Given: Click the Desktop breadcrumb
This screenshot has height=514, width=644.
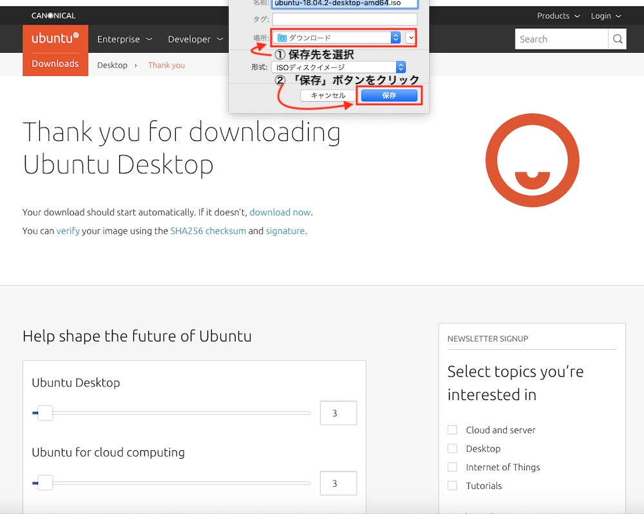Looking at the screenshot, I should click(112, 65).
